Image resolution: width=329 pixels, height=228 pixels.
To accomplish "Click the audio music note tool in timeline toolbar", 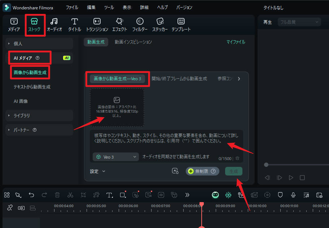I will [x=96, y=195].
